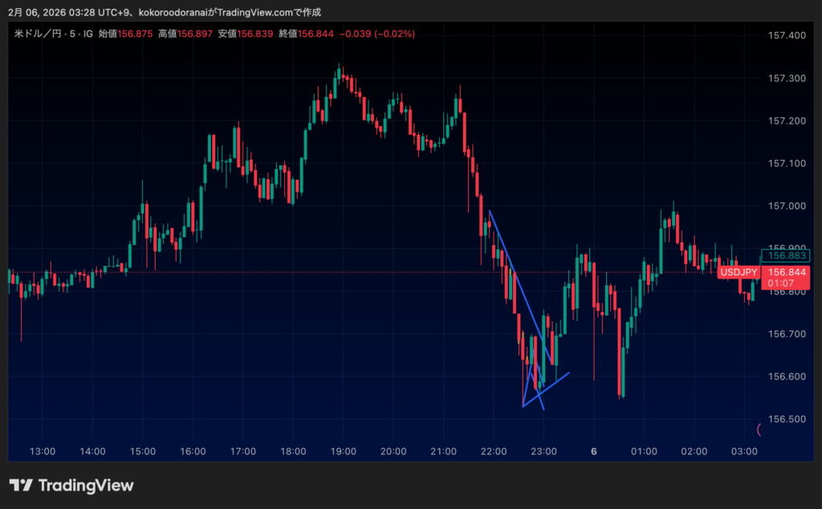This screenshot has height=509, width=822.
Task: Click the 157.000 price scale label
Action: [786, 206]
